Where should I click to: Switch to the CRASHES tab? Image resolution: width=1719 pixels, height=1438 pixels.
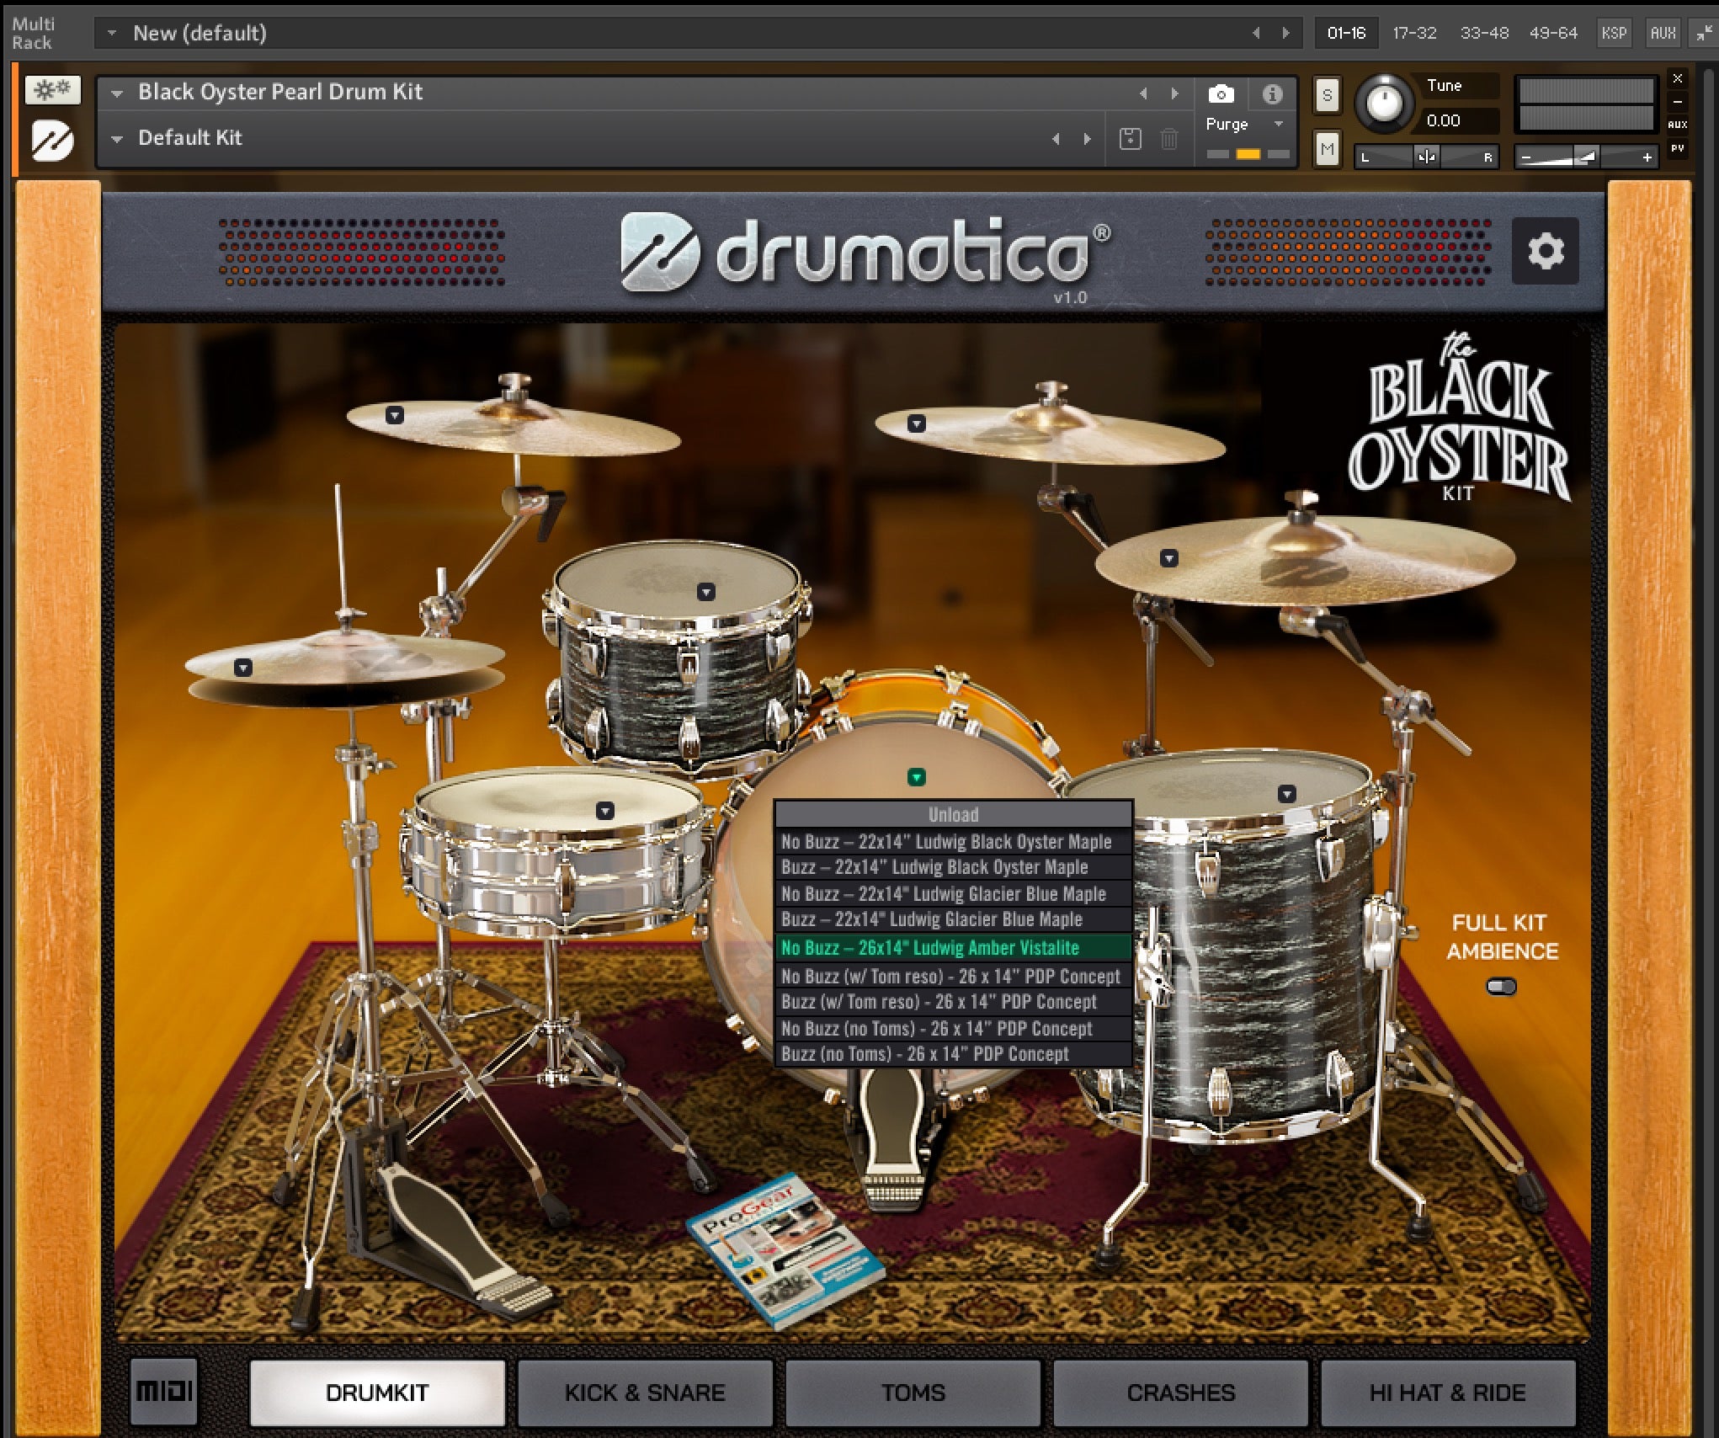(x=1181, y=1392)
